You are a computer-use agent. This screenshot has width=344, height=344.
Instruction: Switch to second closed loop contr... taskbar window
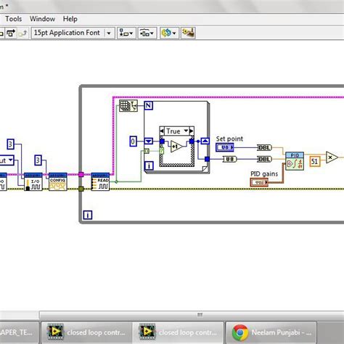pyautogui.click(x=178, y=332)
